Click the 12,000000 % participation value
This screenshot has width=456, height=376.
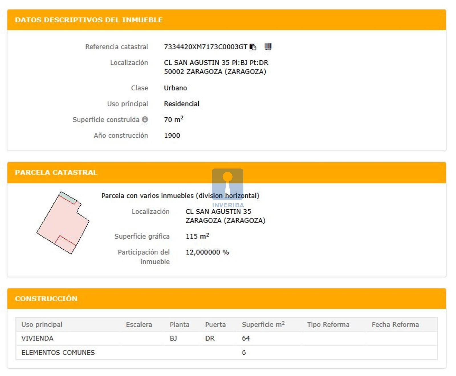pos(207,252)
